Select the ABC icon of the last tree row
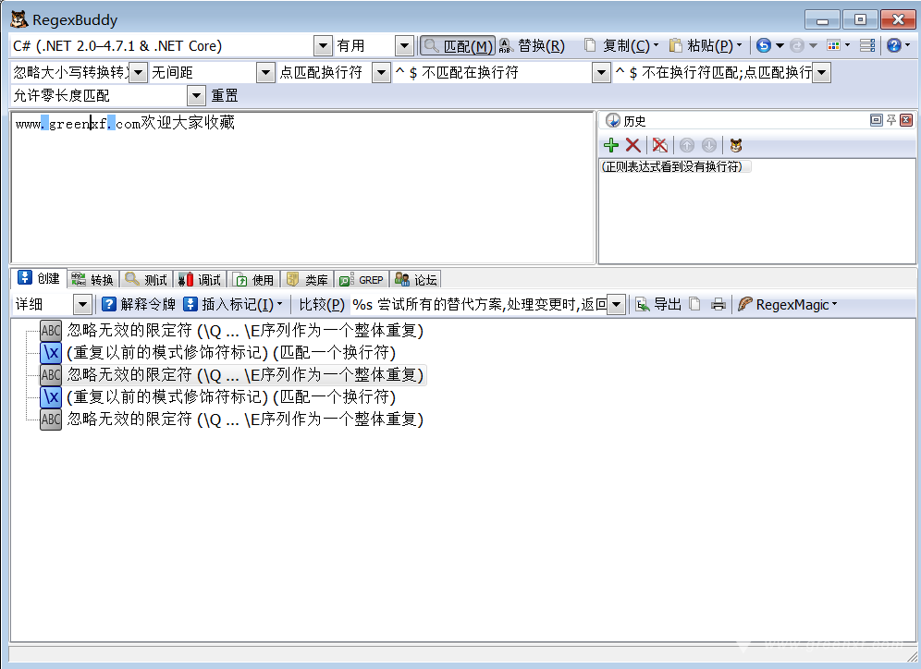 [x=51, y=419]
